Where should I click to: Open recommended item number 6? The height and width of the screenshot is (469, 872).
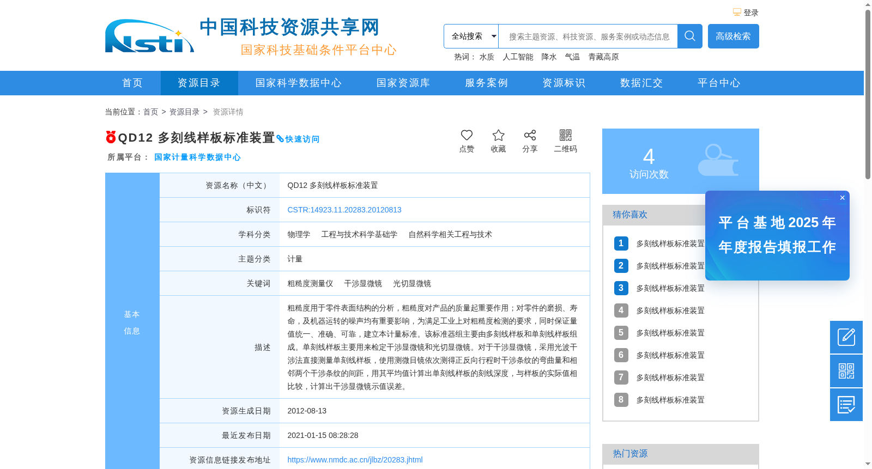pyautogui.click(x=670, y=355)
